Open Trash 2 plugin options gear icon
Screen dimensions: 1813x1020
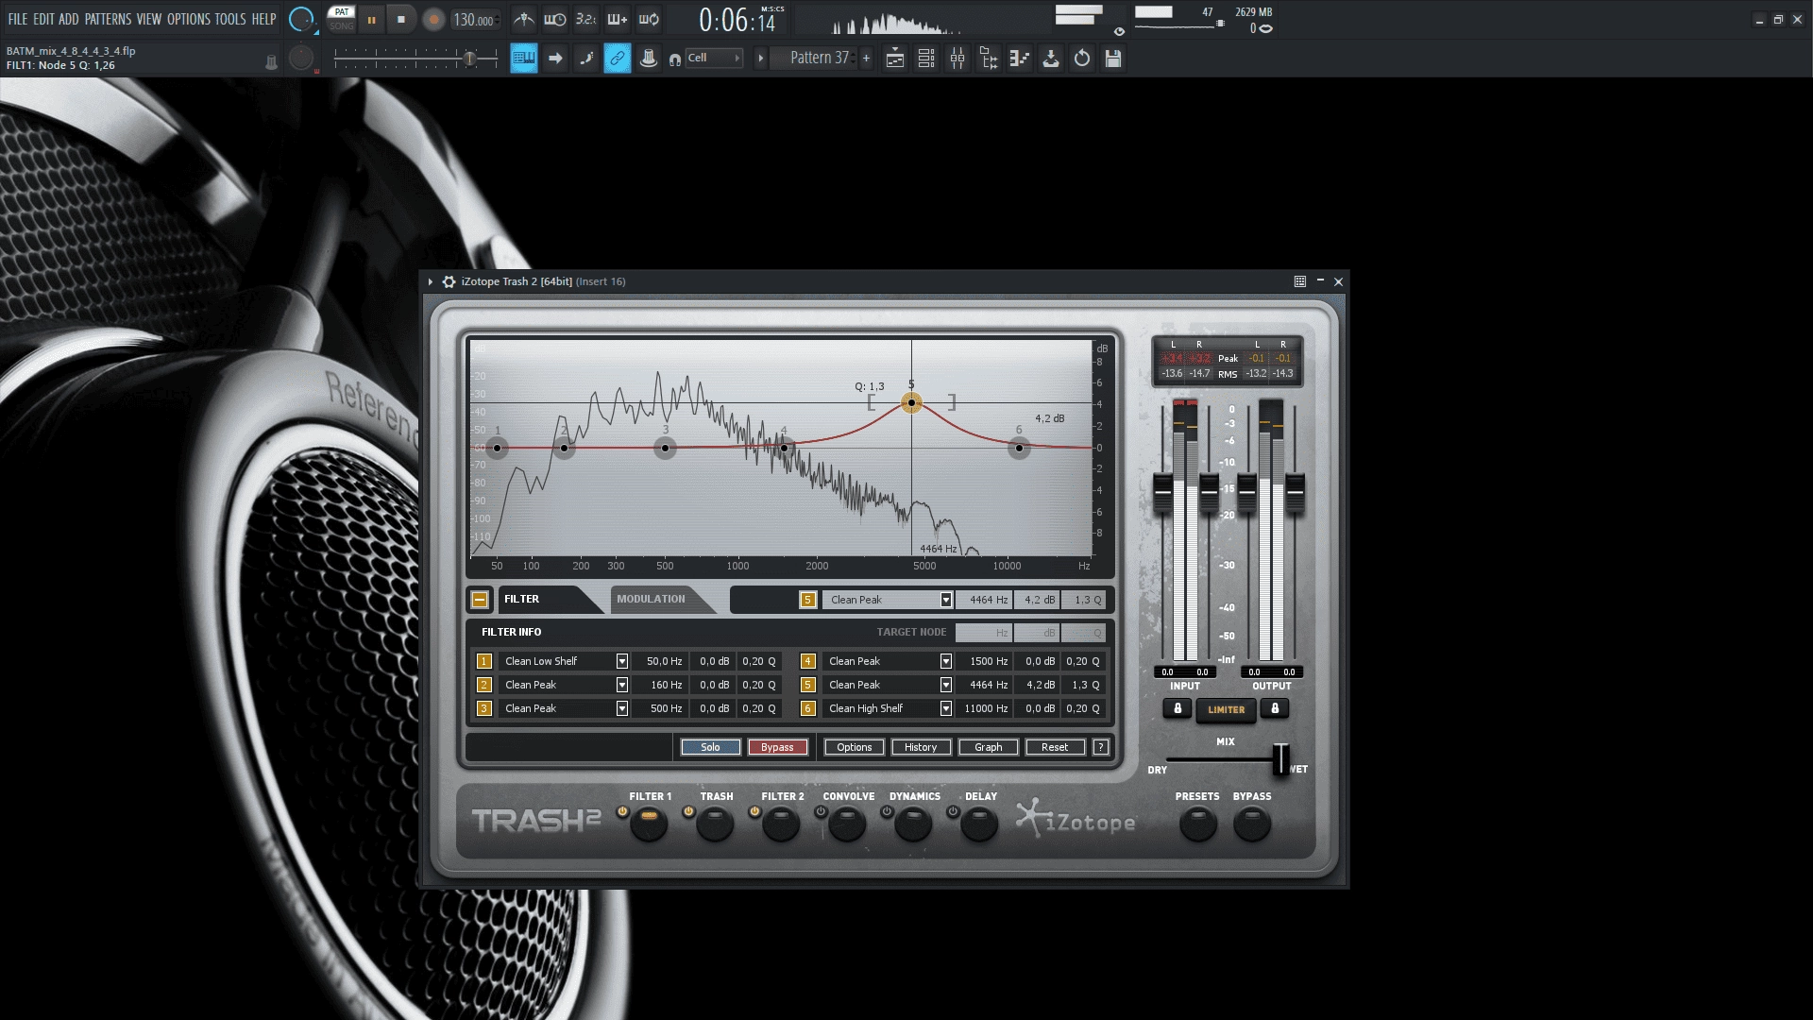tap(449, 281)
